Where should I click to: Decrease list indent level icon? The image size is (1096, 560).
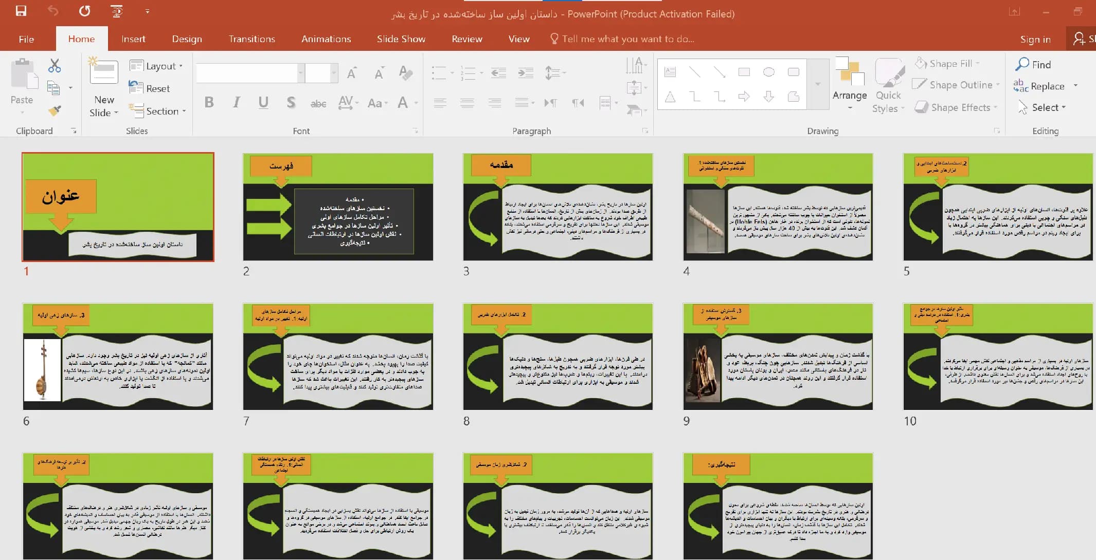(x=498, y=73)
